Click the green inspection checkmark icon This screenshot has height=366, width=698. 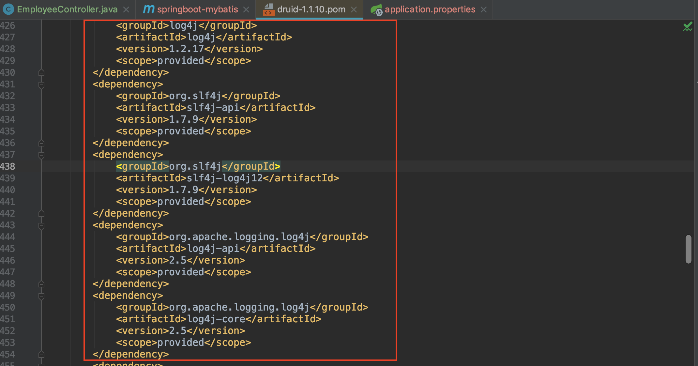688,27
